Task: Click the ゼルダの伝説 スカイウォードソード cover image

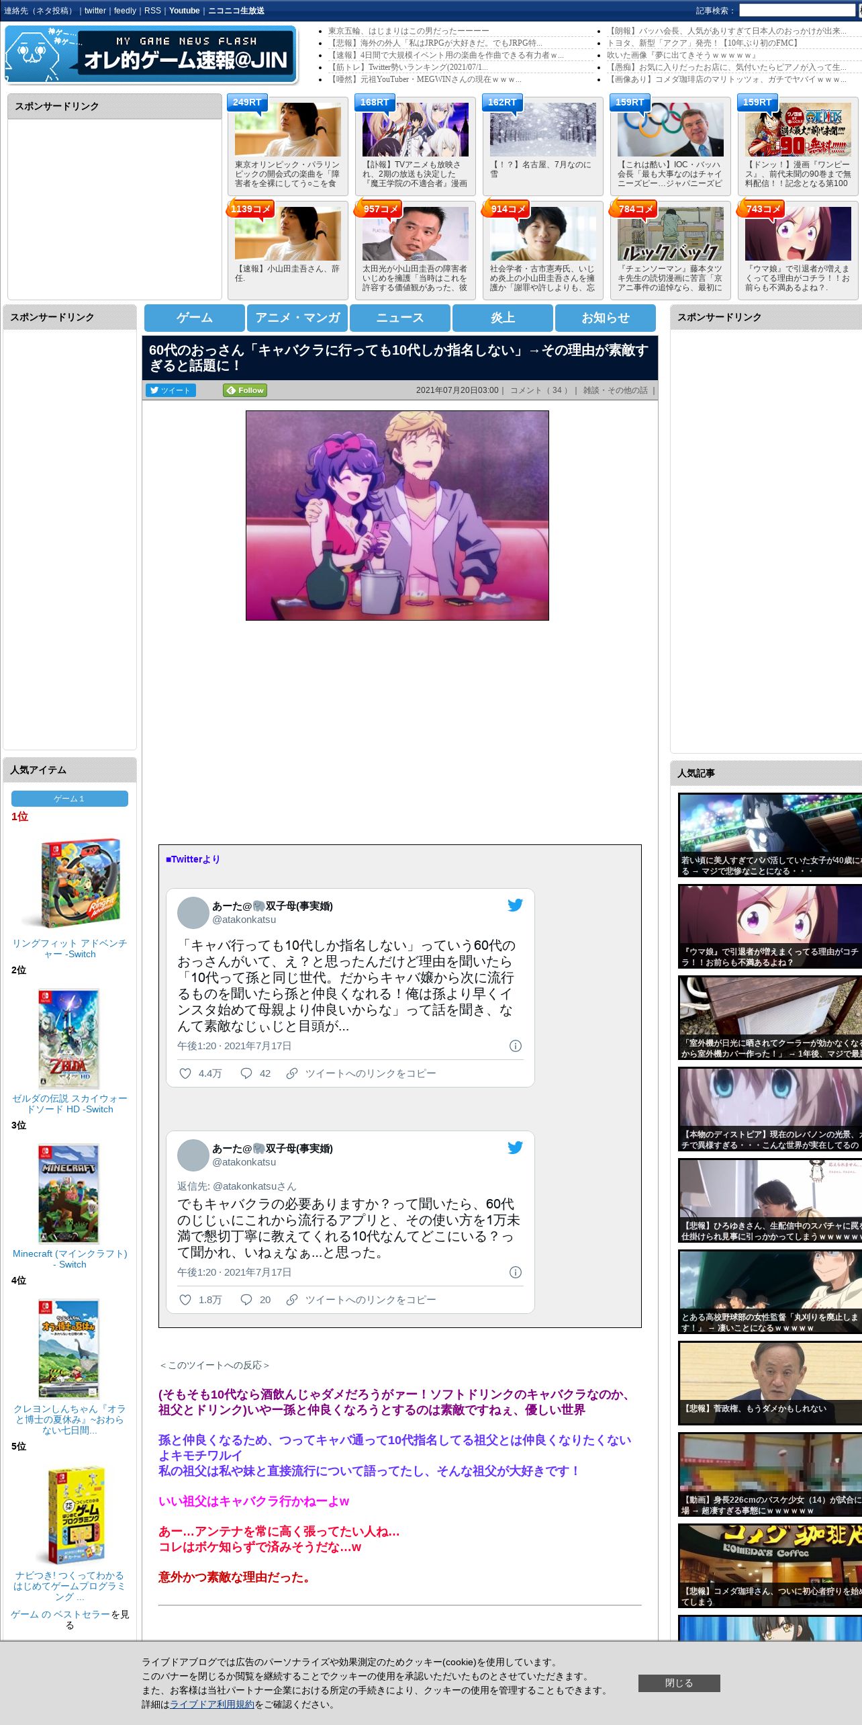Action: coord(68,1038)
